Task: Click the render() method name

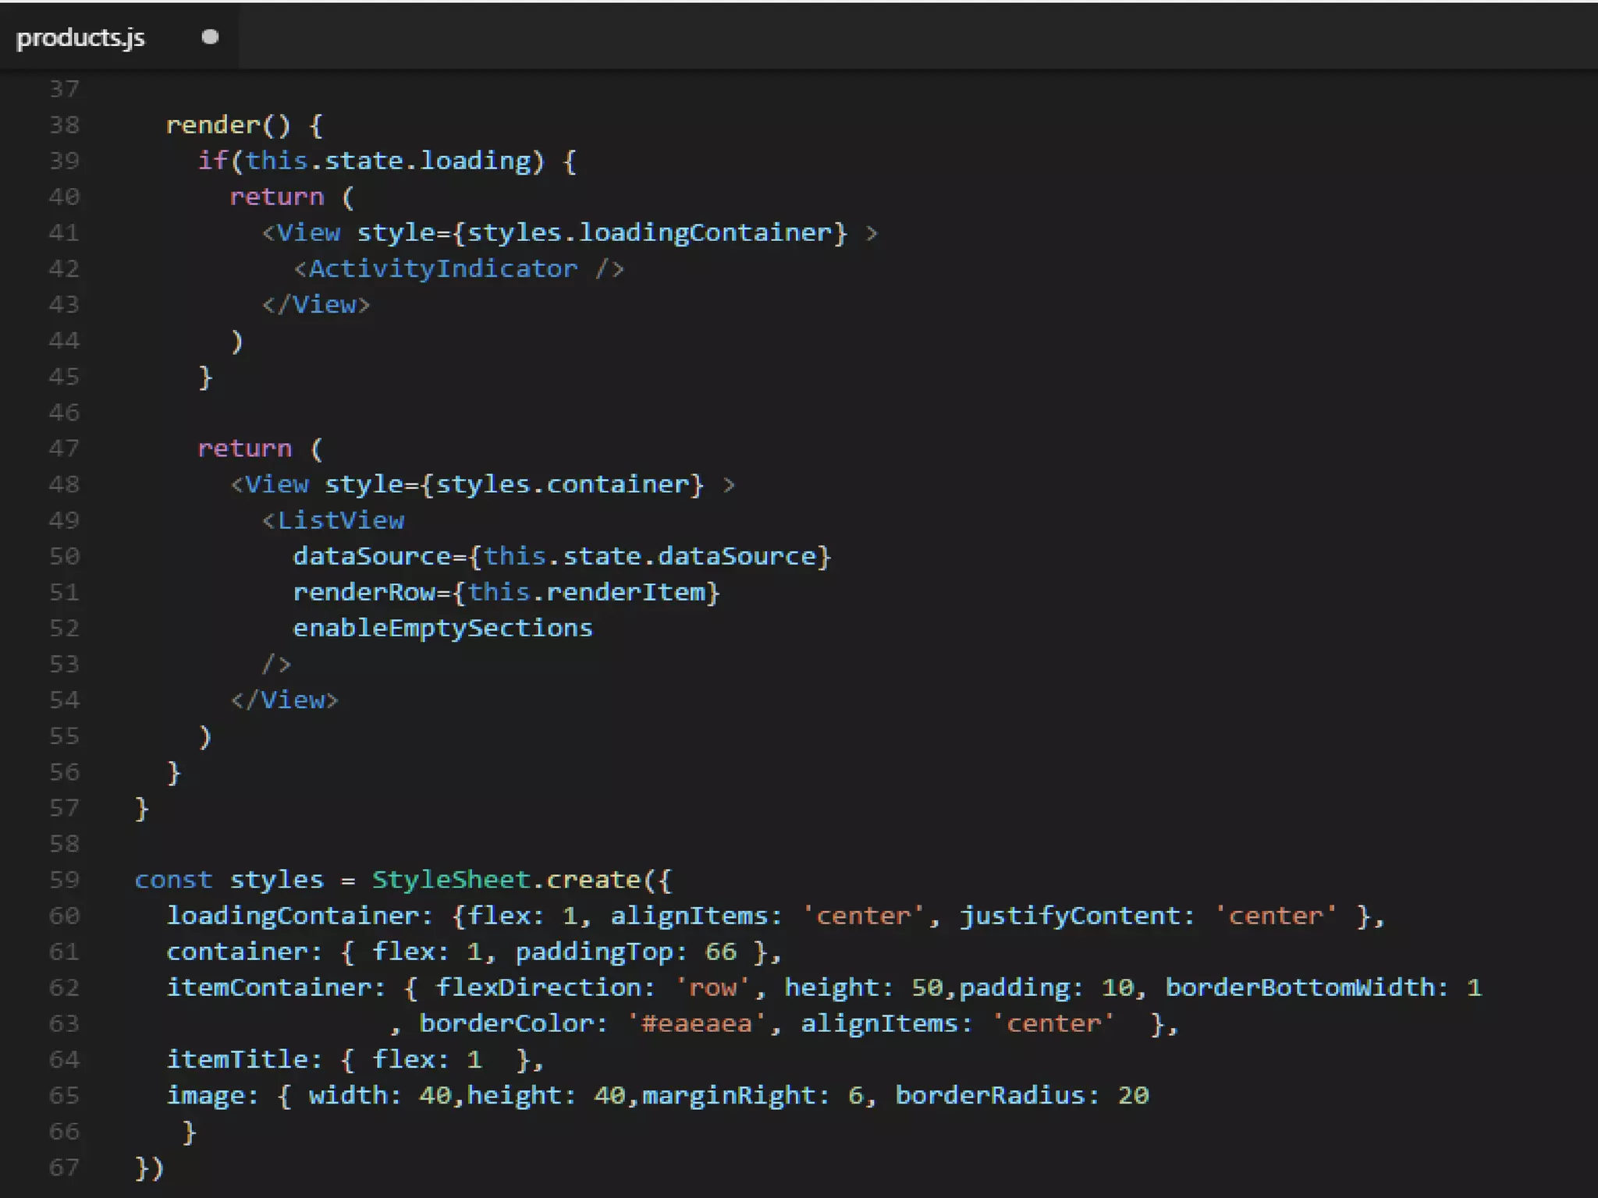Action: [214, 125]
